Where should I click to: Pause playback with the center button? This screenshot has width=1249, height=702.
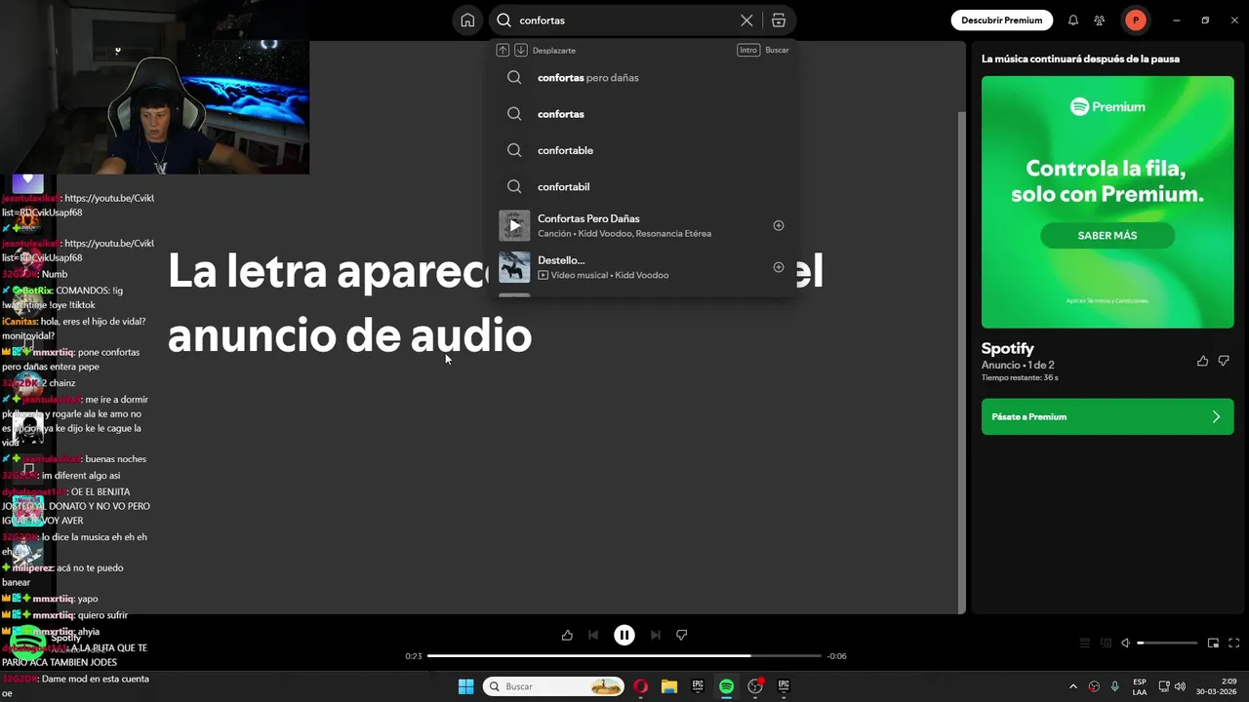tap(624, 635)
